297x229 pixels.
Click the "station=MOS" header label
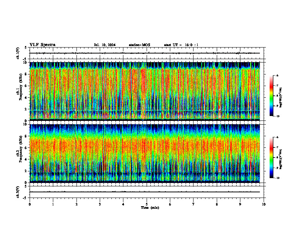coord(139,45)
